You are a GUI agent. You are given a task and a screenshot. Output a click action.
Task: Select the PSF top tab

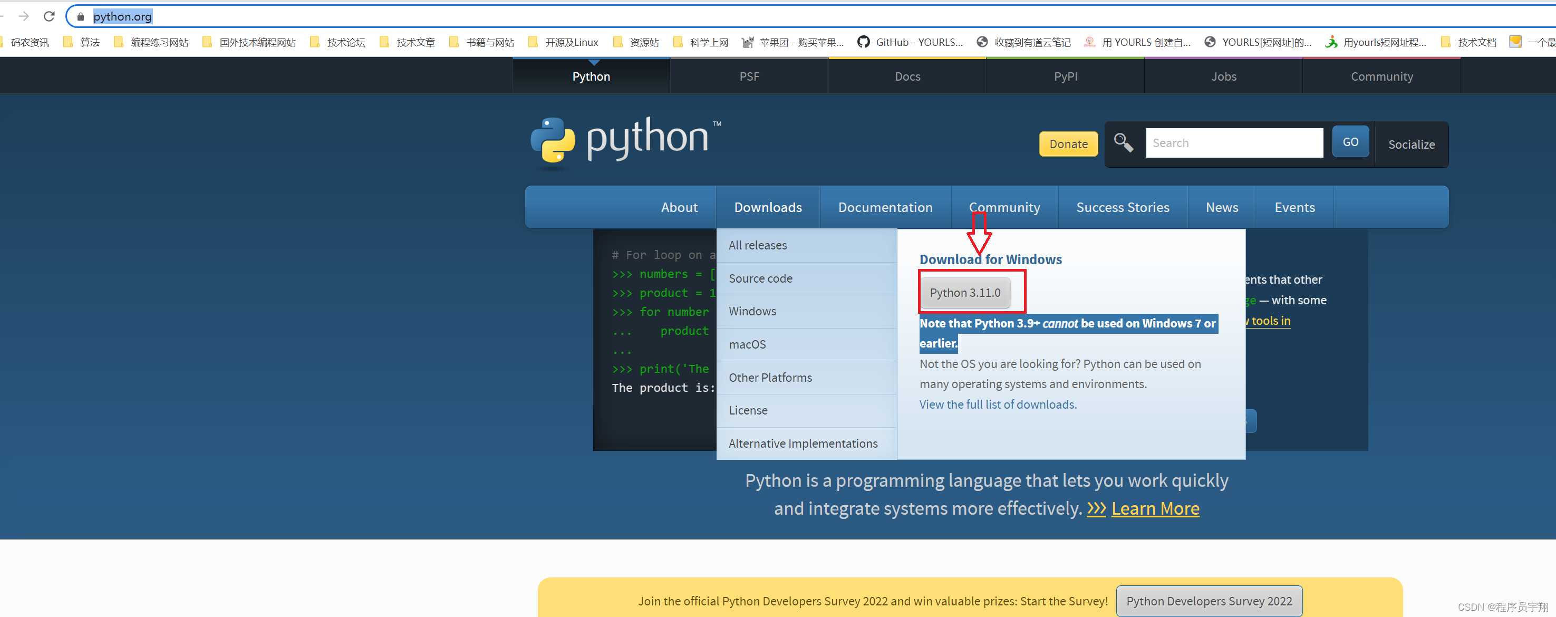click(749, 76)
